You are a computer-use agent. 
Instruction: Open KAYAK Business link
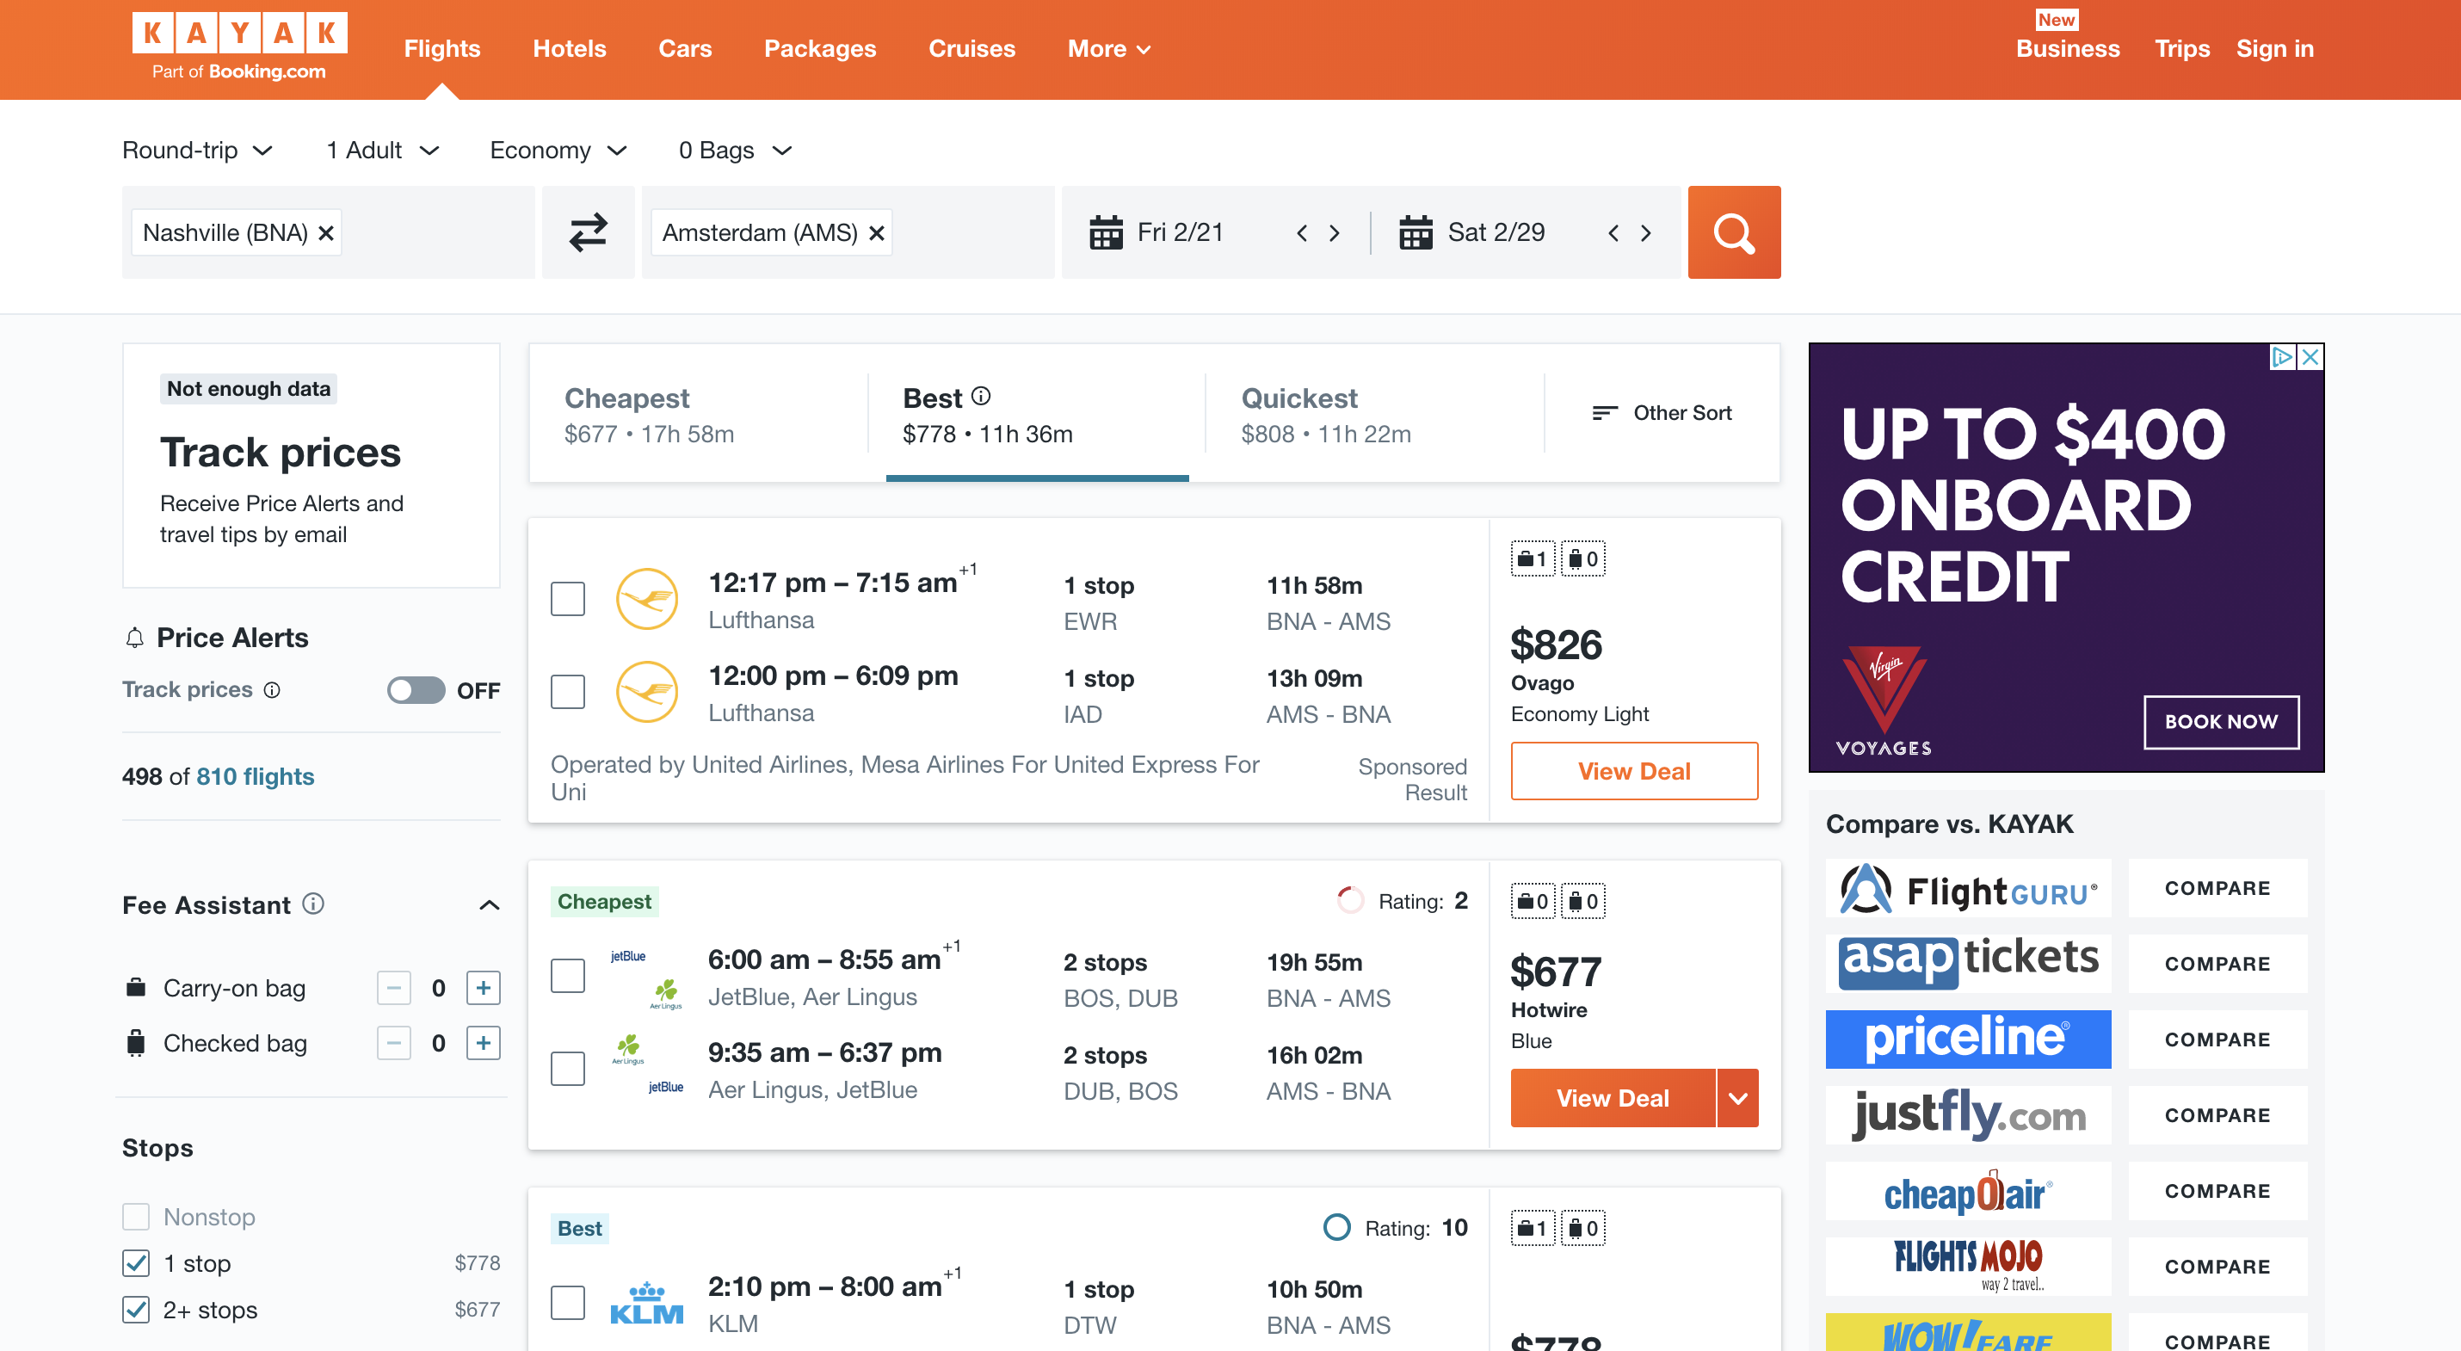[2068, 49]
